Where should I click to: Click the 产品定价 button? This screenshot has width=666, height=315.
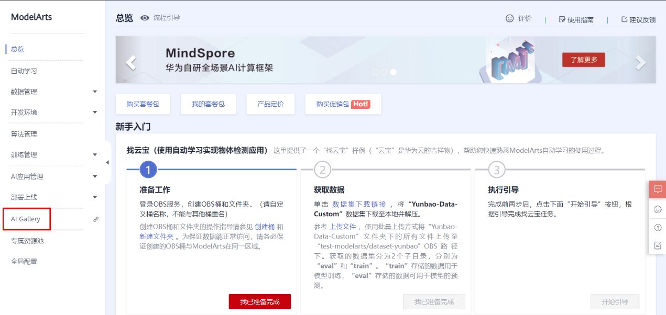pyautogui.click(x=270, y=104)
